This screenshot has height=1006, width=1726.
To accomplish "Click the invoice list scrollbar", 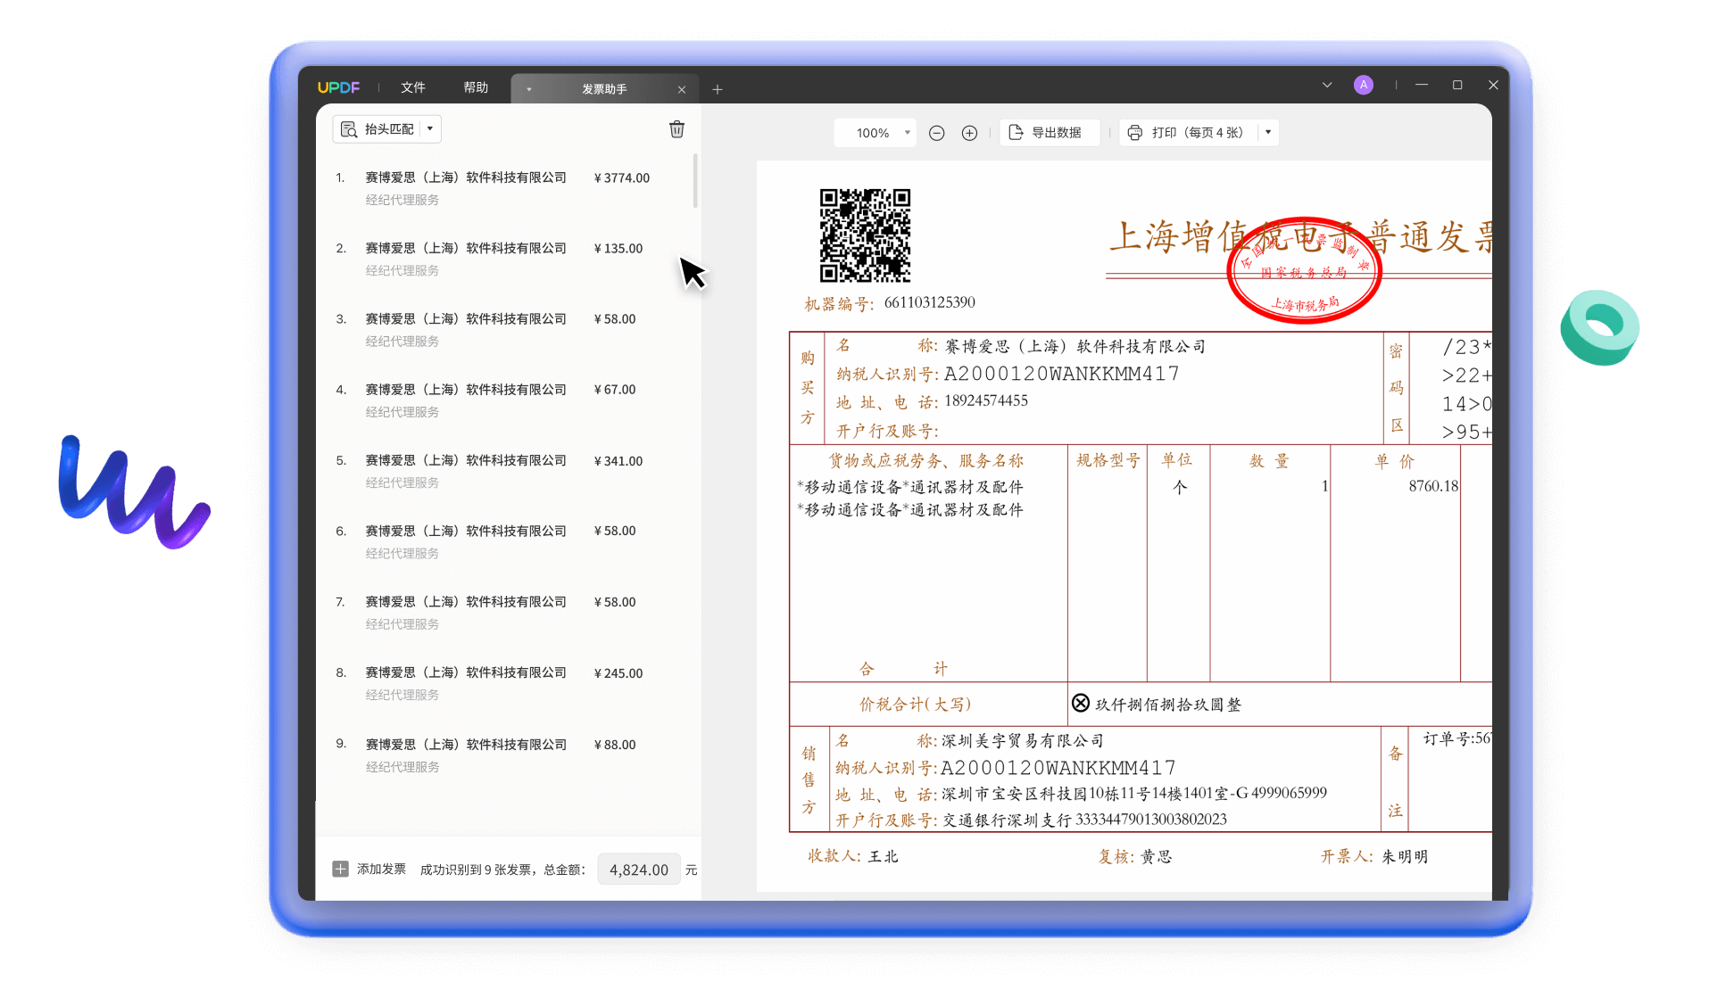I will click(x=695, y=181).
